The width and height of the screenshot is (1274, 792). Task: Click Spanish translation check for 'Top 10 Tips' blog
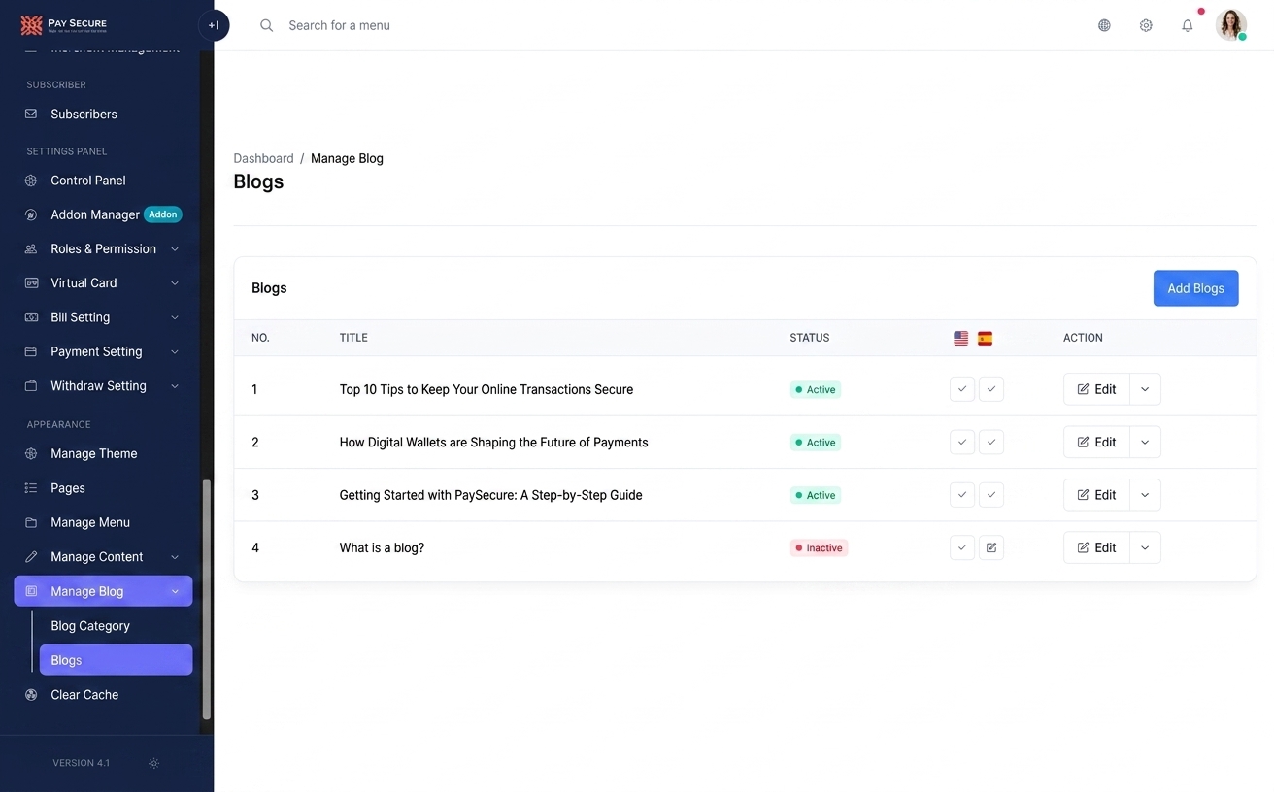click(x=991, y=389)
